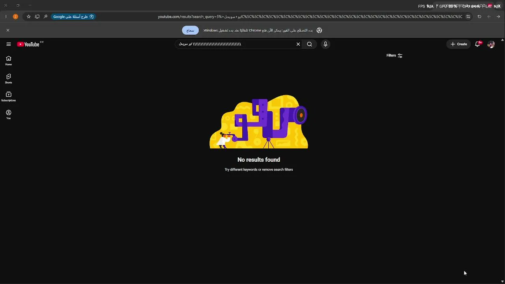Open Subscriptions in the YouTube sidebar
Image resolution: width=505 pixels, height=284 pixels.
(8, 97)
